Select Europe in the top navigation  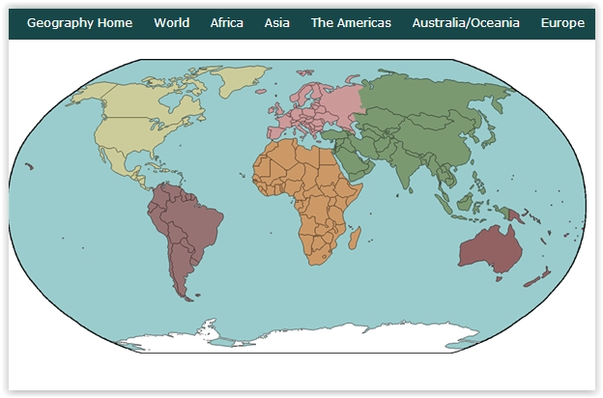(x=562, y=22)
